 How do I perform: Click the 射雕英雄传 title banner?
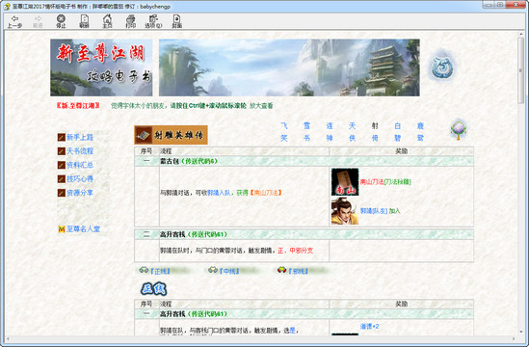[x=172, y=135]
